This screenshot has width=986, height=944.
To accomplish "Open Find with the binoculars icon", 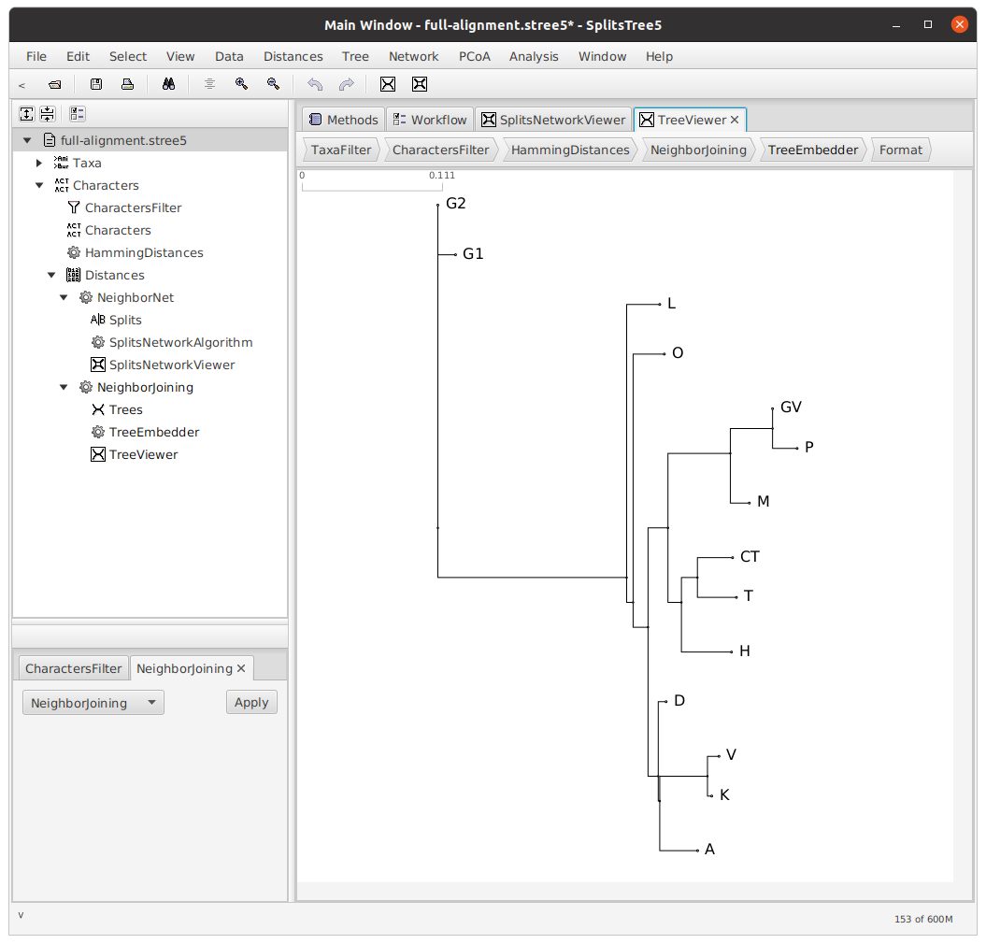I will click(168, 84).
